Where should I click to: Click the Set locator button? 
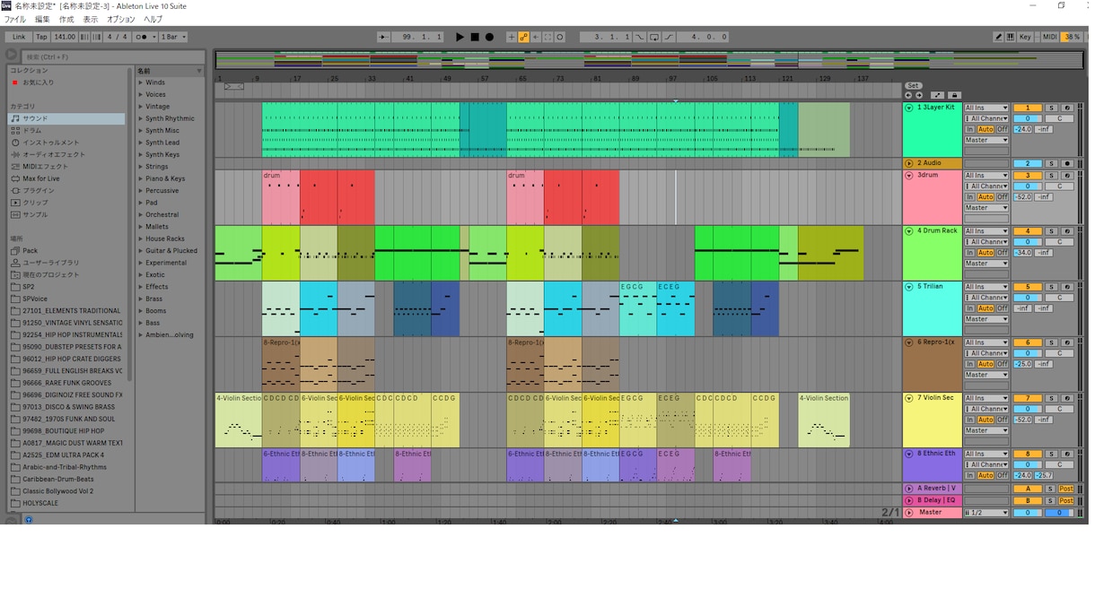coord(913,86)
